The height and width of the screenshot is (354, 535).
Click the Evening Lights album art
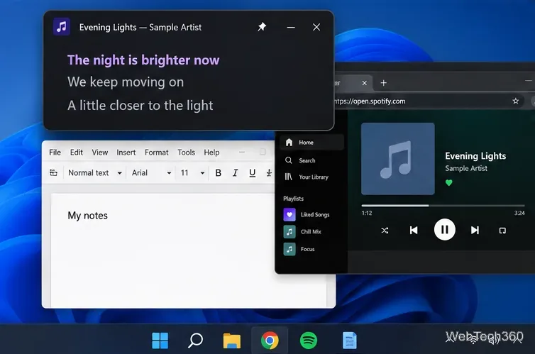point(398,159)
